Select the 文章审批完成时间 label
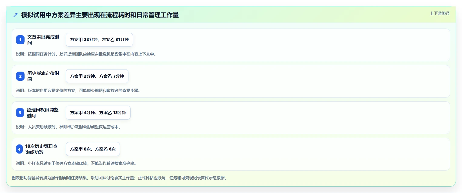Image resolution: width=462 pixels, height=193 pixels. [43, 40]
